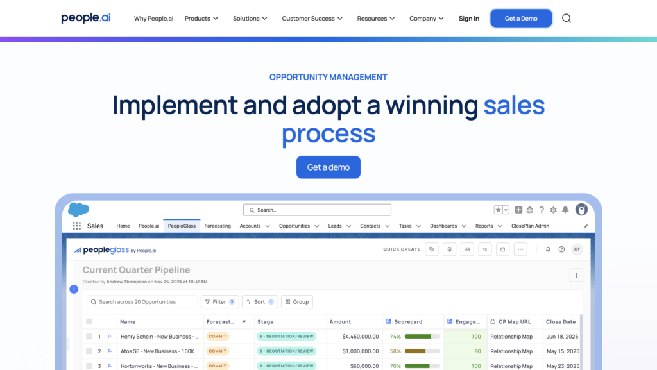
Task: Click the hero Get a demo button
Action: pyautogui.click(x=328, y=167)
